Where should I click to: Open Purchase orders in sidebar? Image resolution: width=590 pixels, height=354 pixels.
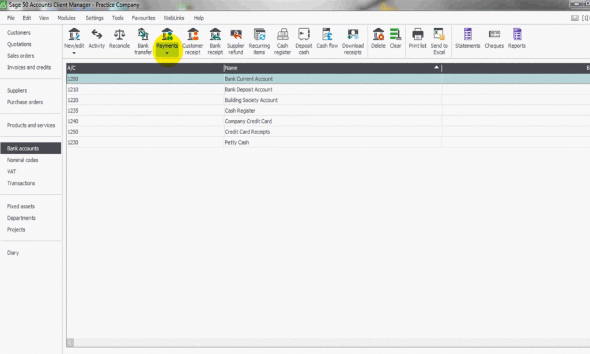click(25, 102)
